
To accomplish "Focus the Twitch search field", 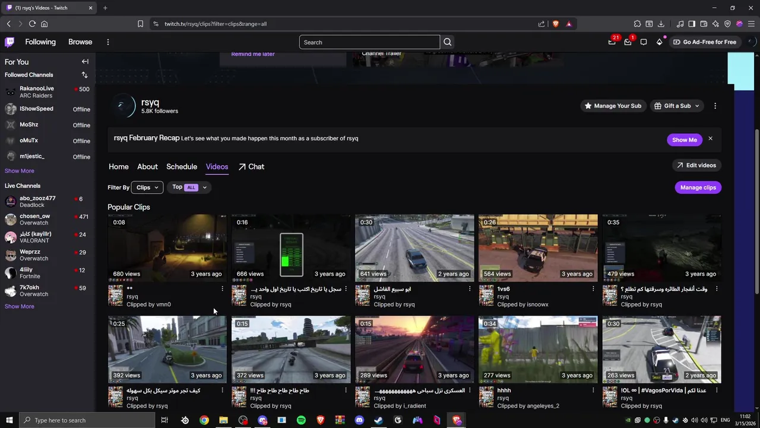I will click(x=370, y=42).
